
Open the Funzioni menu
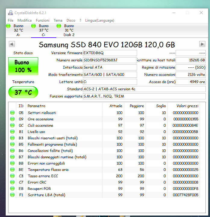[x=42, y=20]
